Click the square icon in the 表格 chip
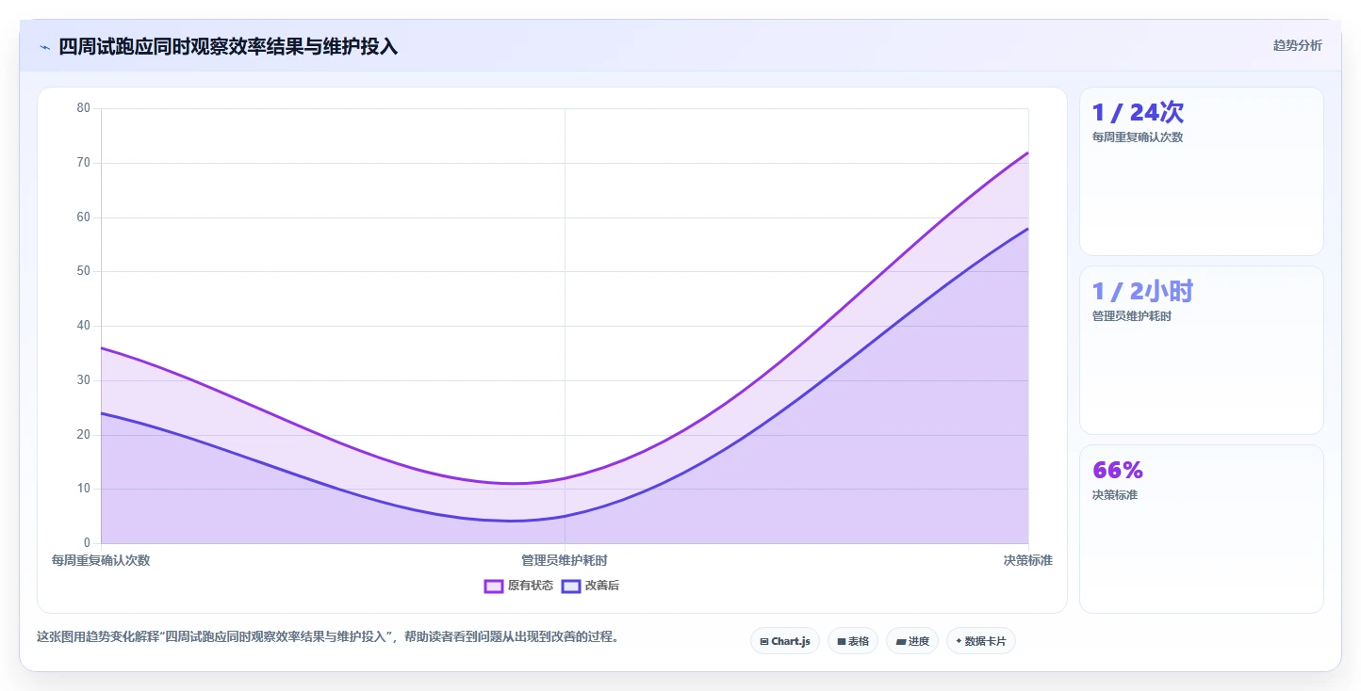 coord(841,641)
